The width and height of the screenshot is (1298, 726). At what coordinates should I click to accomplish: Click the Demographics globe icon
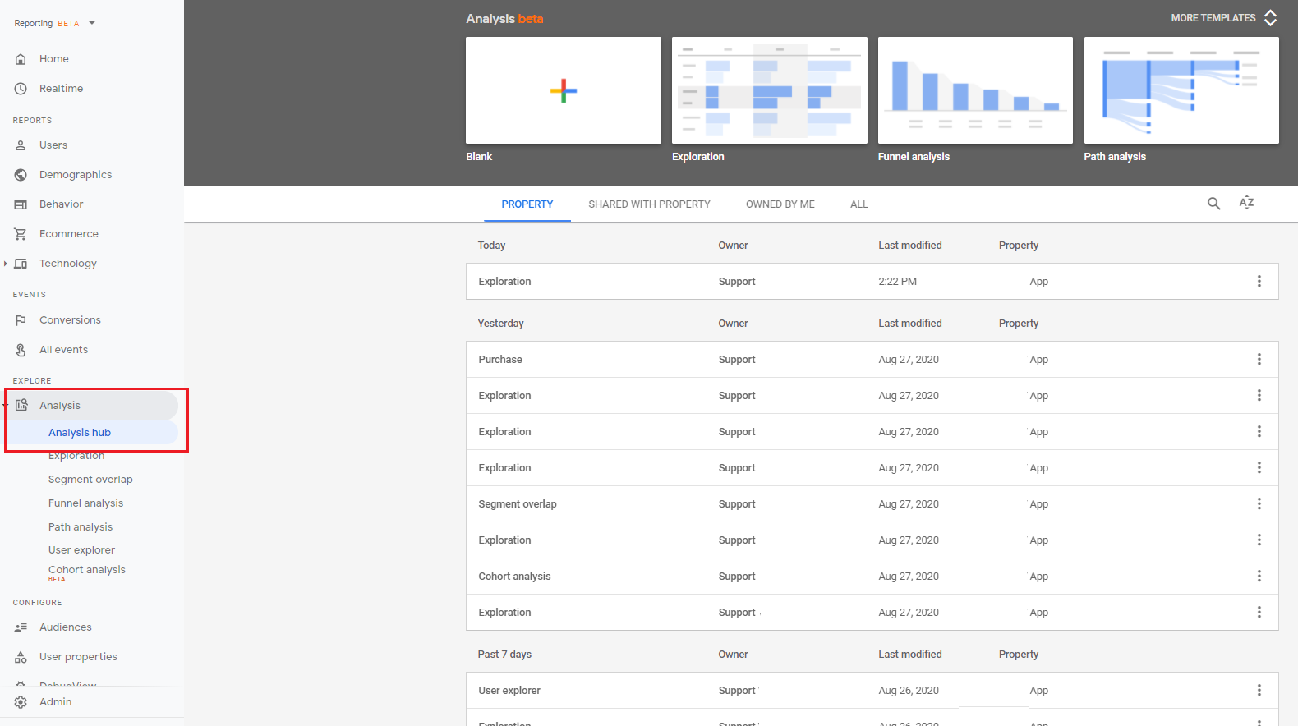(x=21, y=175)
